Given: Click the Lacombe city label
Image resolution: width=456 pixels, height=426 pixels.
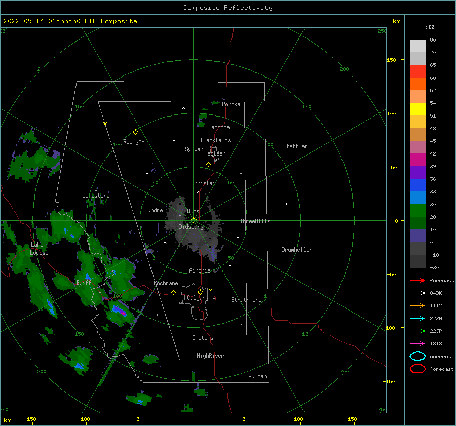Looking at the screenshot, I should [219, 127].
